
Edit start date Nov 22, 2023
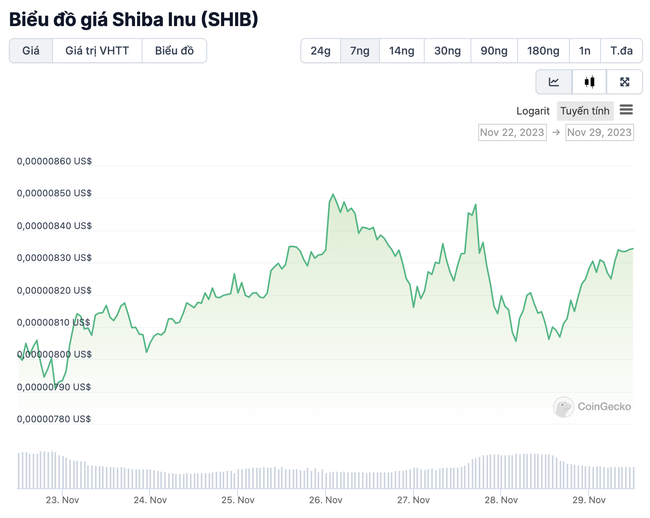coord(512,132)
